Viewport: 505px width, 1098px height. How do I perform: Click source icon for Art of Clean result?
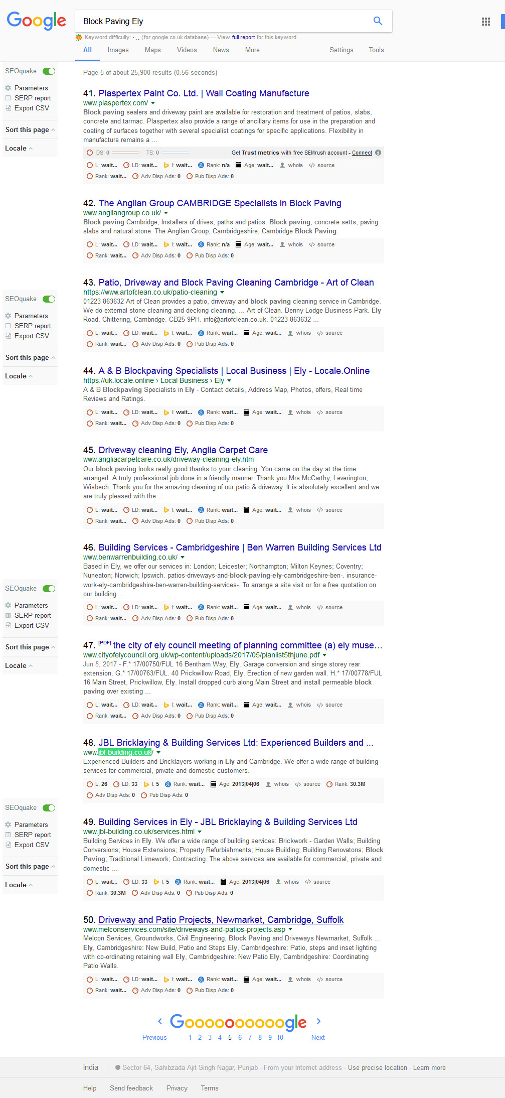tap(320, 333)
